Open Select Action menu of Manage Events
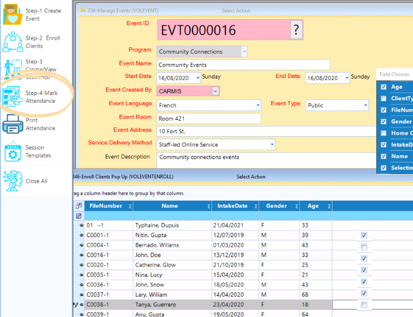 [236, 10]
